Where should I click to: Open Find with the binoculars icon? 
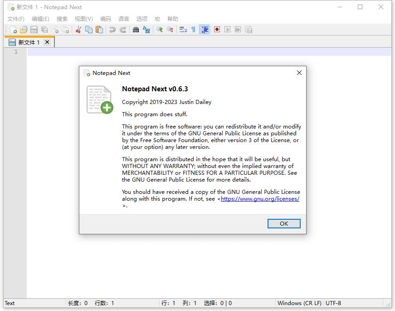pyautogui.click(x=136, y=30)
